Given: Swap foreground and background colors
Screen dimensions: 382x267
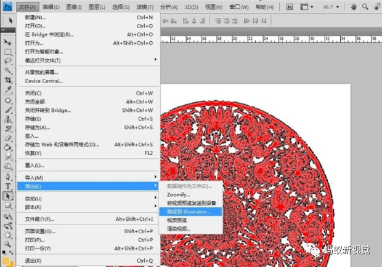Looking at the screenshot, I should tap(11, 252).
